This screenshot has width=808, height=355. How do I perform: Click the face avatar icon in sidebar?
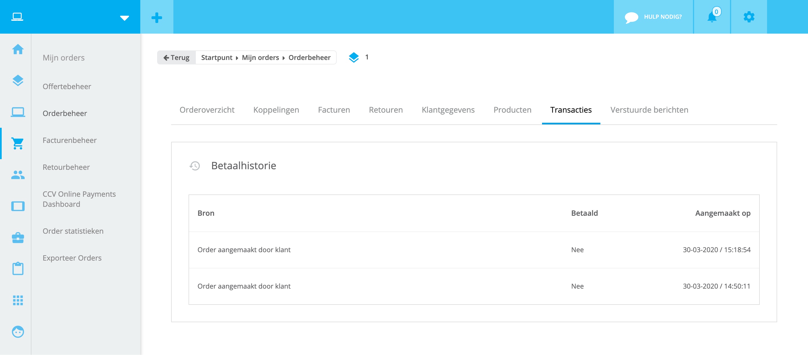(18, 331)
